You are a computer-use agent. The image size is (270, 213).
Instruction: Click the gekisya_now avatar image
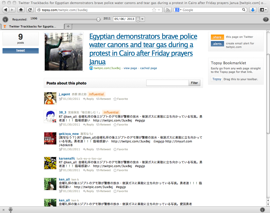point(50,138)
